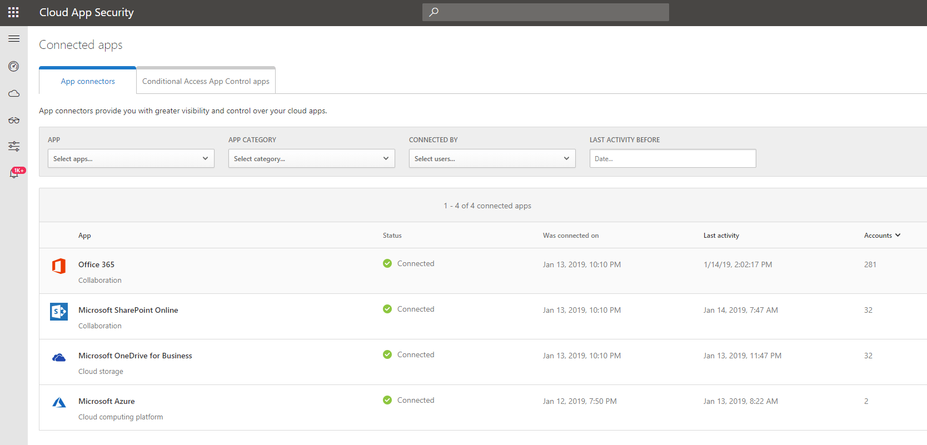This screenshot has width=927, height=445.
Task: Click the green Connected check for OneDrive
Action: click(387, 354)
